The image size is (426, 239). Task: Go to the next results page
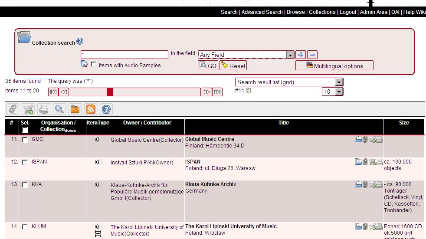[x=207, y=92]
